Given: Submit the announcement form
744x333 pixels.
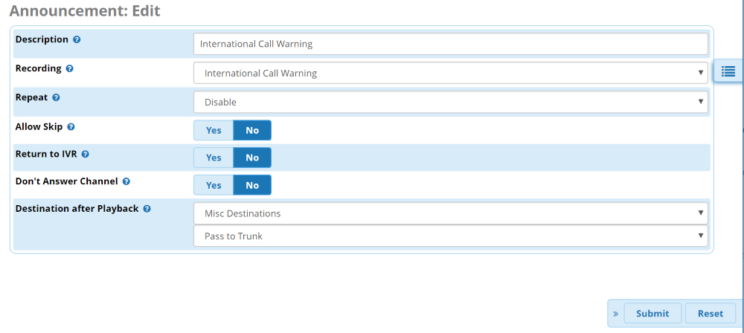Looking at the screenshot, I should click(652, 314).
